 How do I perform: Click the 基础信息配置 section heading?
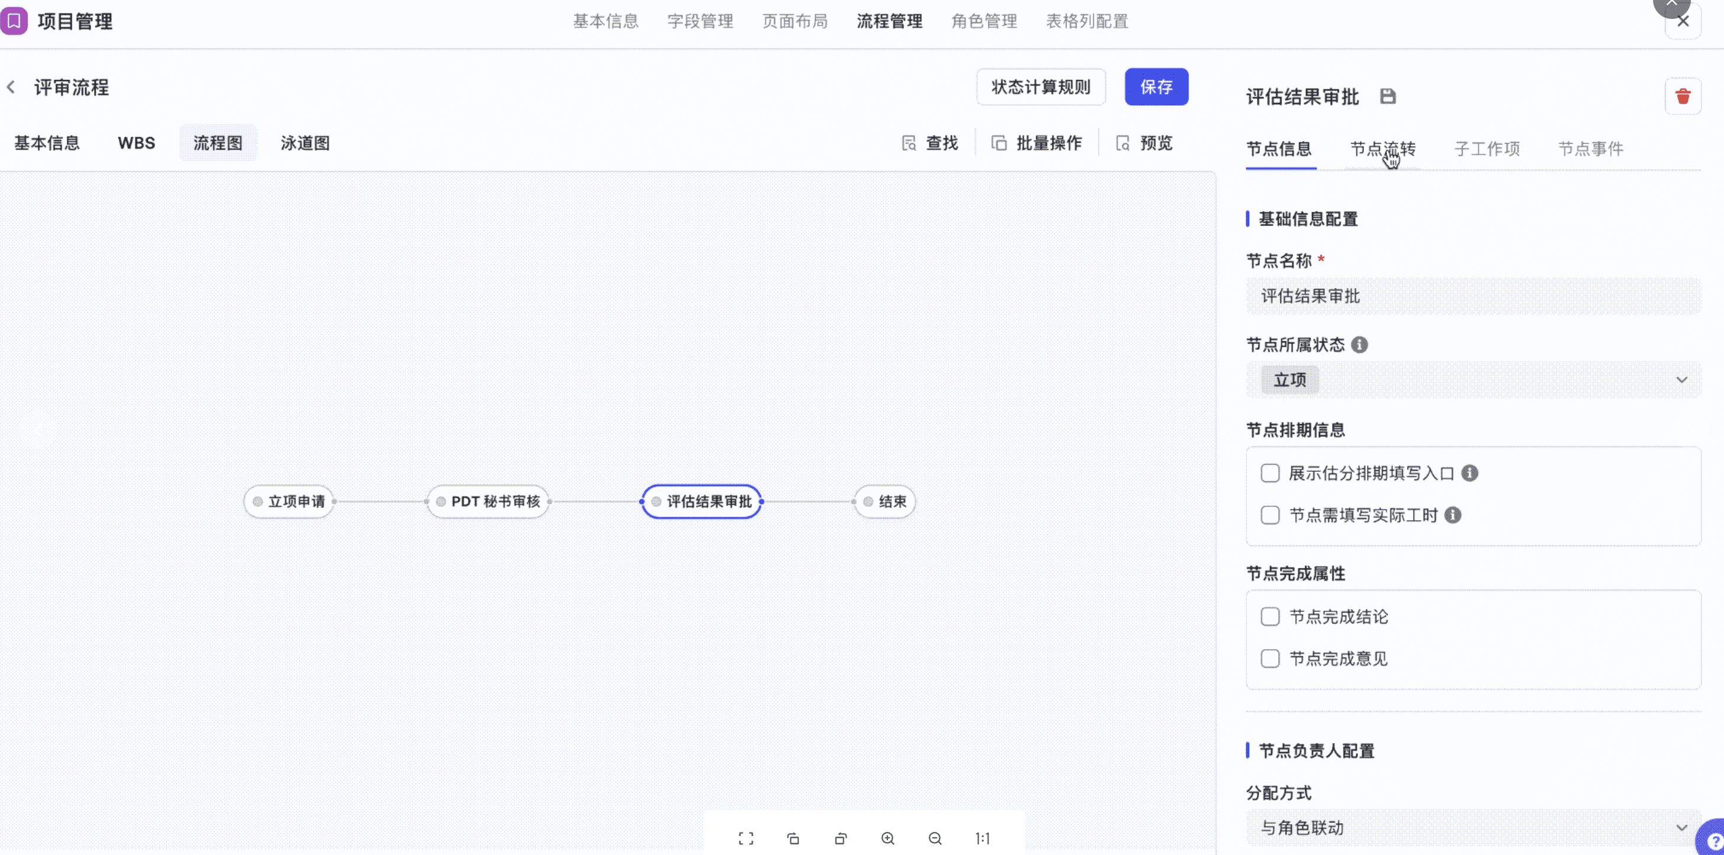[x=1308, y=219]
